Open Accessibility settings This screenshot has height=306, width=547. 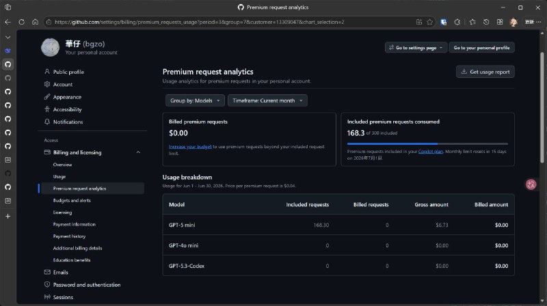(67, 109)
